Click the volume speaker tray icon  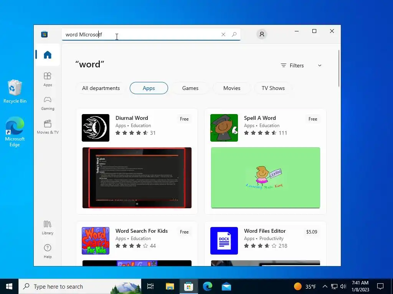(343, 286)
